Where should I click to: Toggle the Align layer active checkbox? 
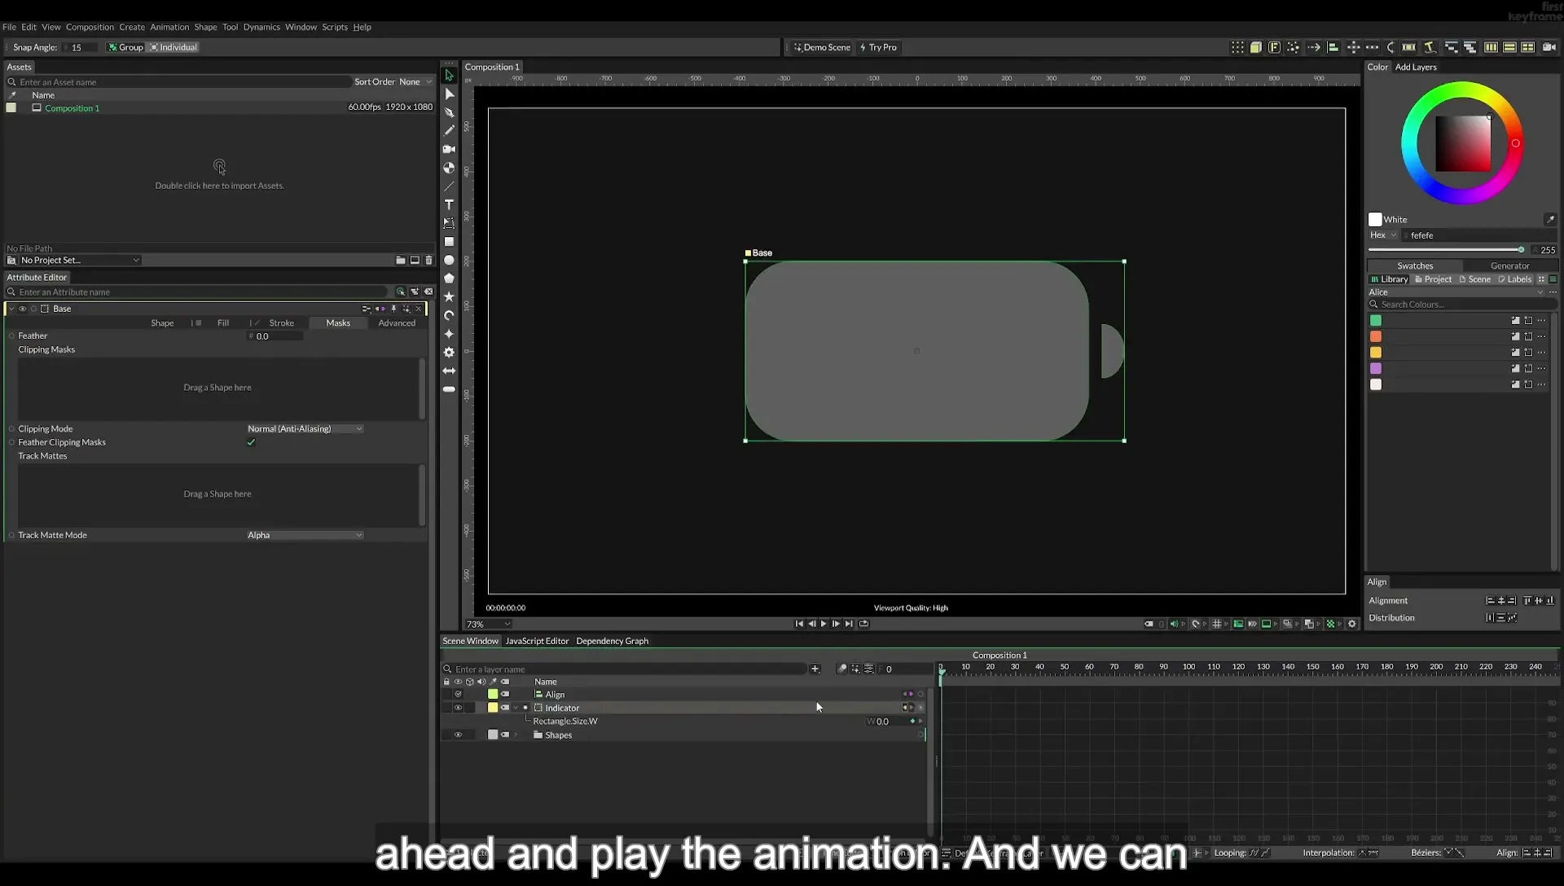pos(458,695)
